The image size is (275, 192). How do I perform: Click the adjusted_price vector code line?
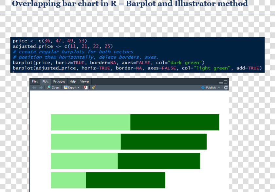pos(63,46)
